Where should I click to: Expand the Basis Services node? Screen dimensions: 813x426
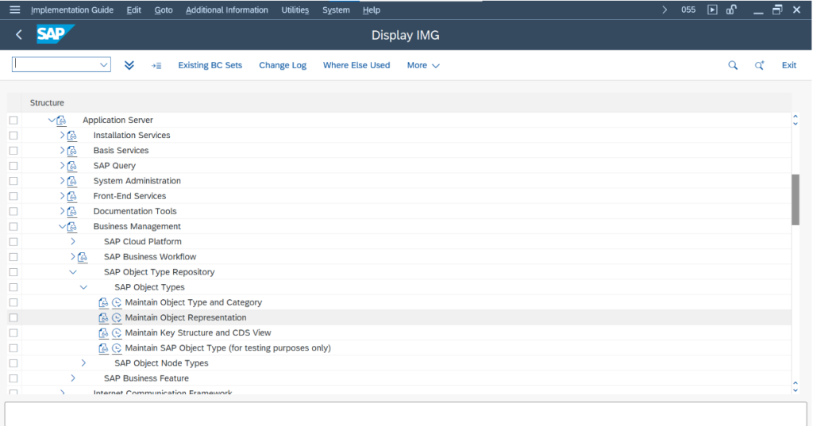click(x=62, y=150)
